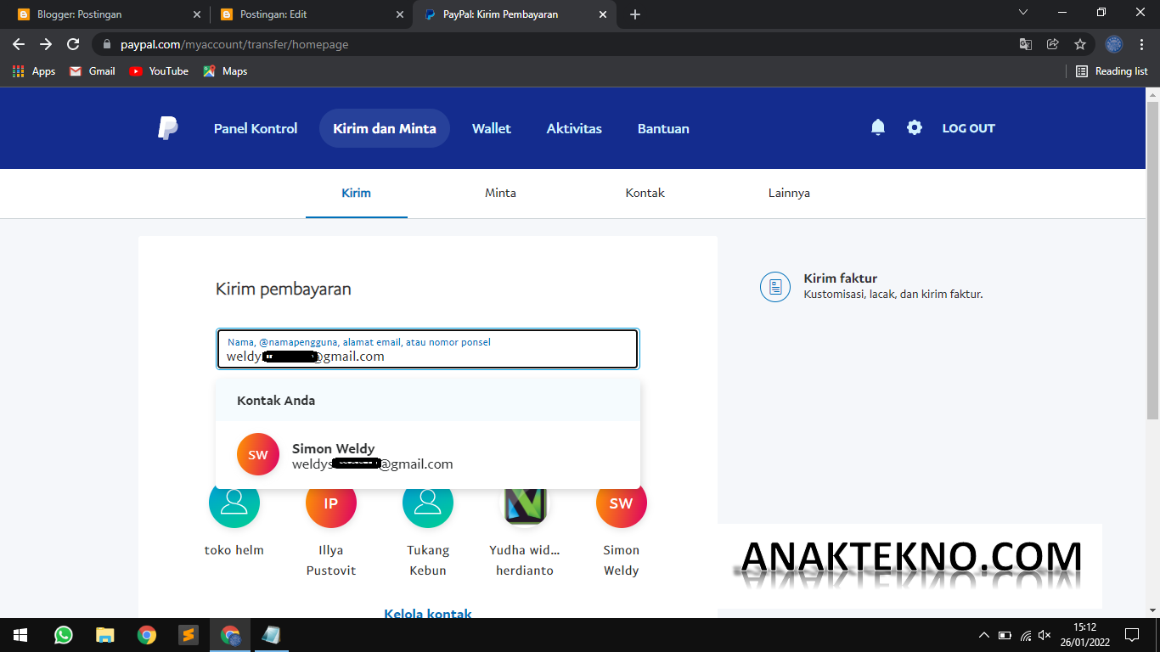Open the Gmail bookmark
The height and width of the screenshot is (652, 1160).
[x=92, y=71]
